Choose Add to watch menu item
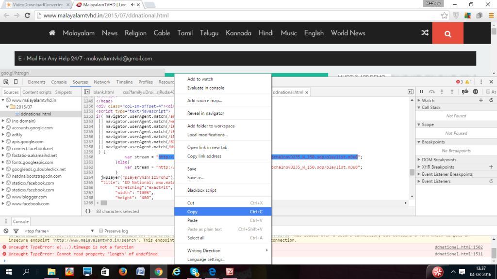Screen dimensions: 497x279 [x=223, y=79]
